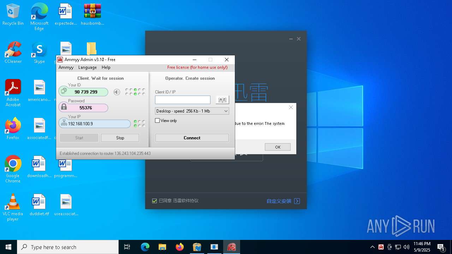The image size is (452, 254).
Task: Click the volume icon in system tray
Action: (406, 247)
